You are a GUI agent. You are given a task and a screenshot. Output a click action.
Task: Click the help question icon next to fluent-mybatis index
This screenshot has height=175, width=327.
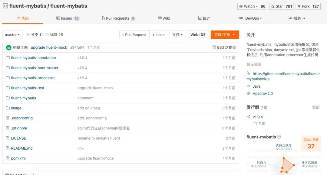[279, 137]
